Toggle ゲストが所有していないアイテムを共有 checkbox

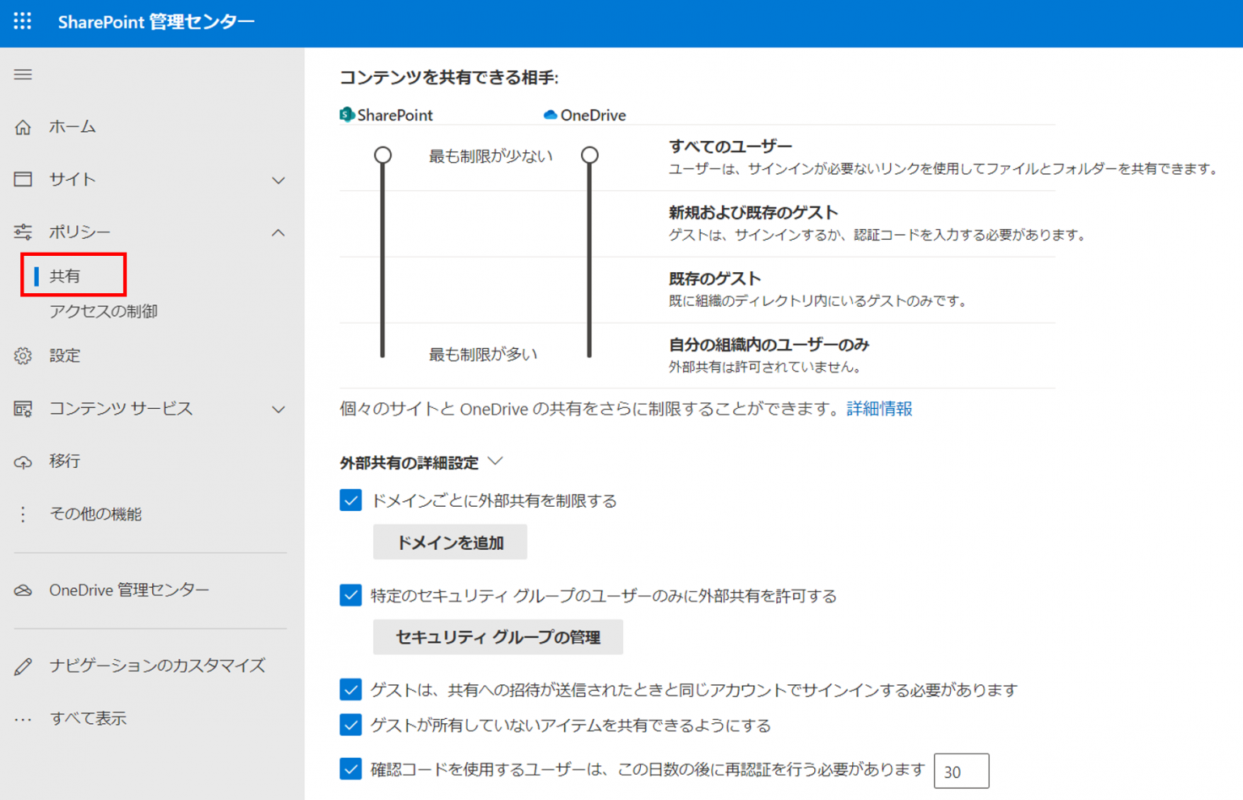350,725
